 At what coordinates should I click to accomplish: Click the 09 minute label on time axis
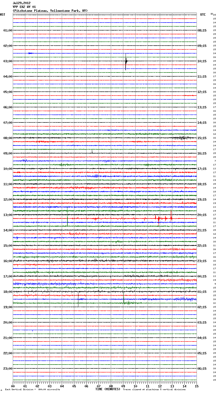[x=123, y=386]
